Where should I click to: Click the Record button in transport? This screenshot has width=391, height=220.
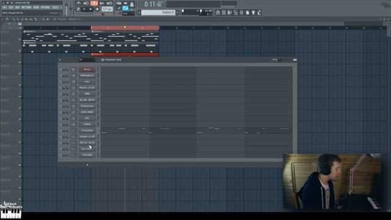(x=97, y=9)
